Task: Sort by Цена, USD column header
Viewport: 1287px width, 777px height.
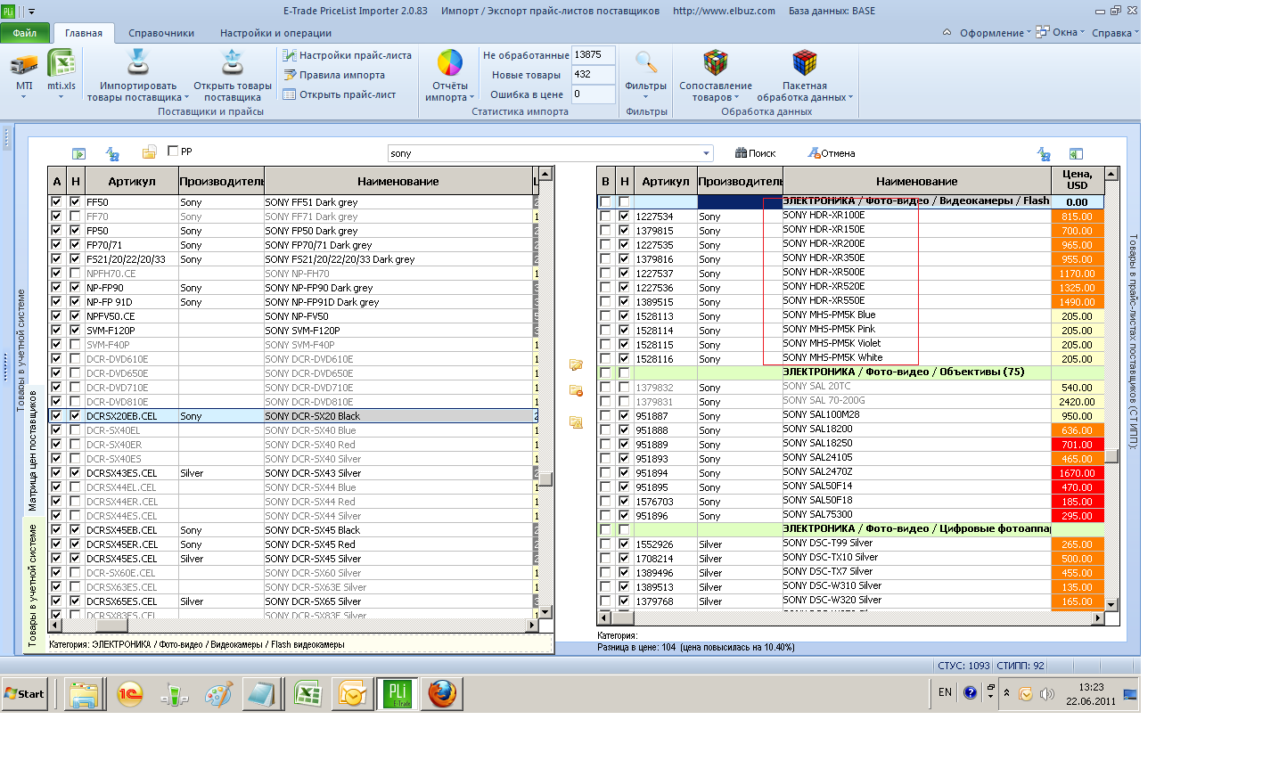Action: pyautogui.click(x=1077, y=180)
